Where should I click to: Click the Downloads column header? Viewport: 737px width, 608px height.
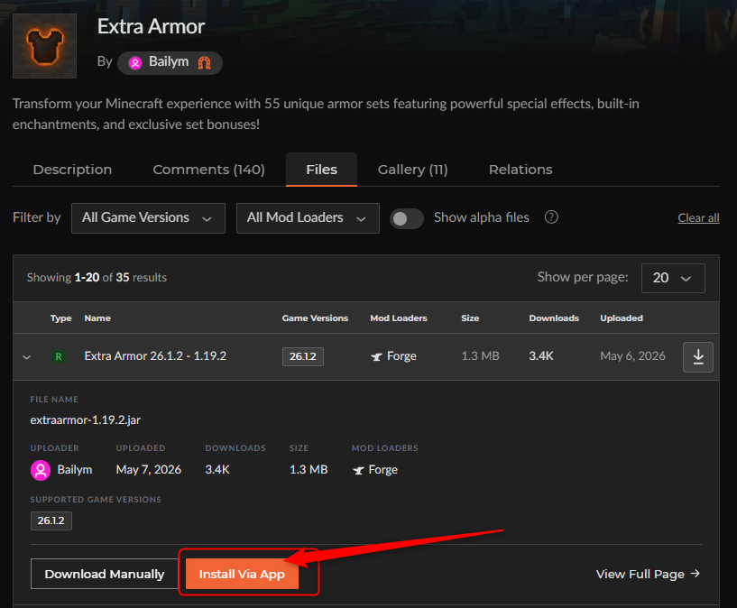tap(554, 318)
